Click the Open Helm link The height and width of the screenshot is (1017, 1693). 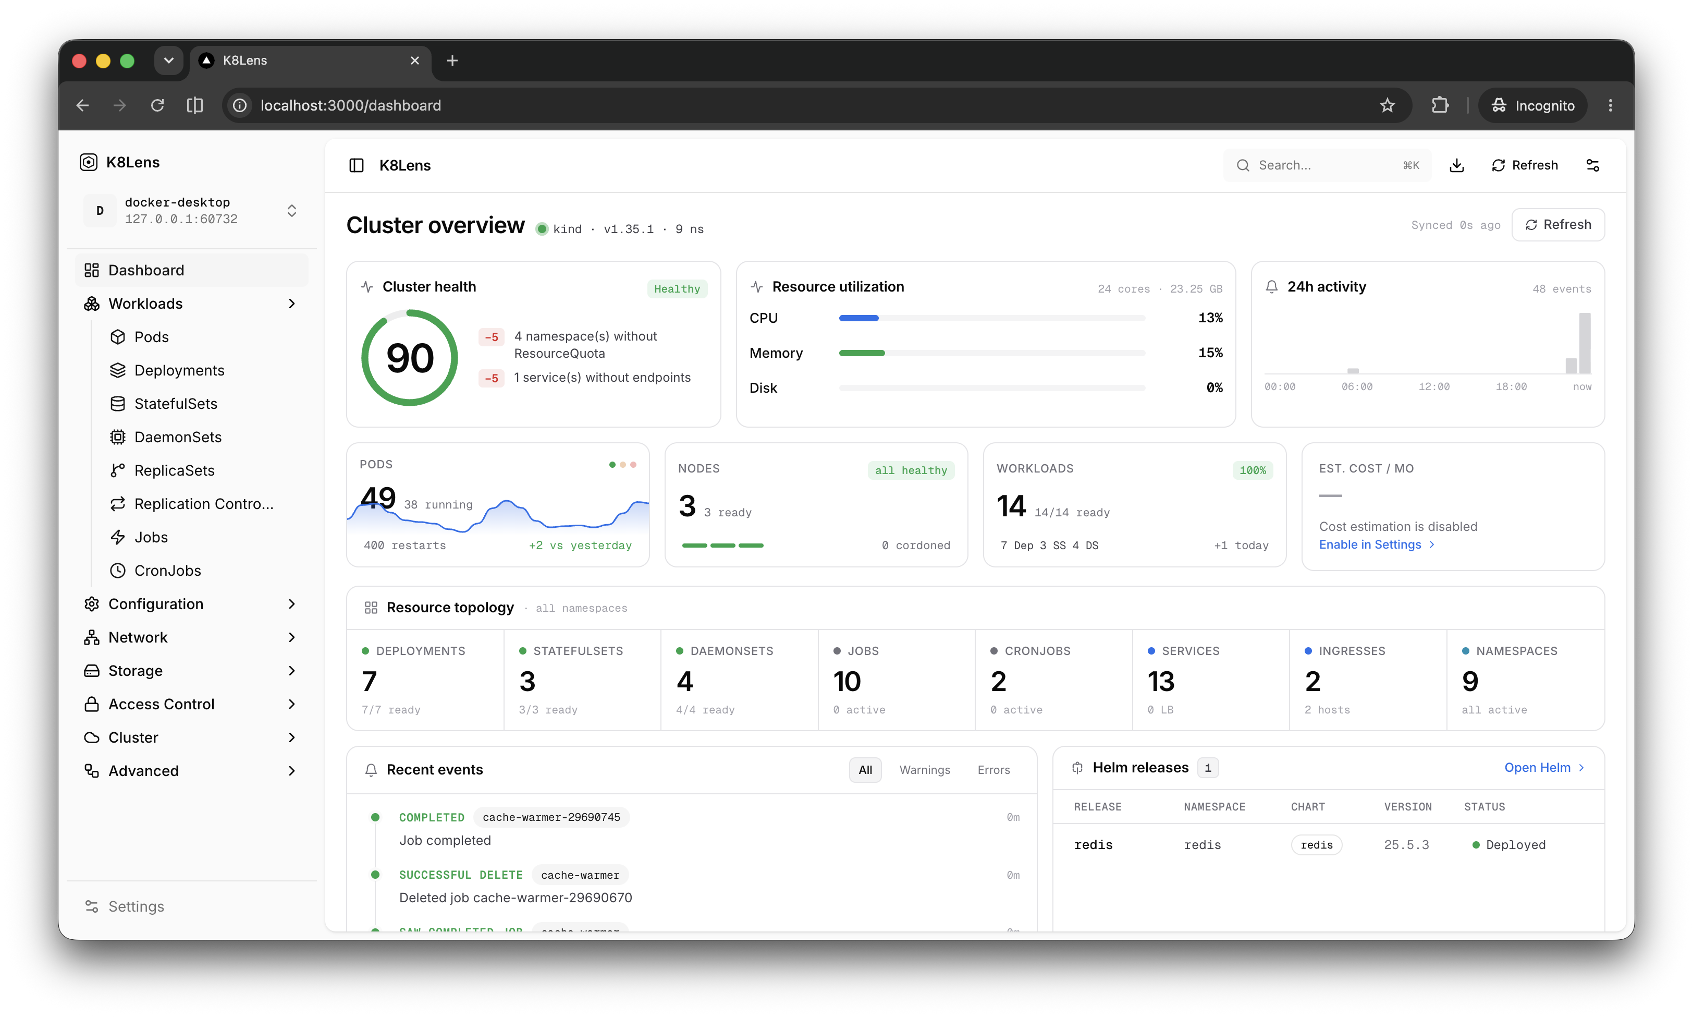(x=1544, y=768)
